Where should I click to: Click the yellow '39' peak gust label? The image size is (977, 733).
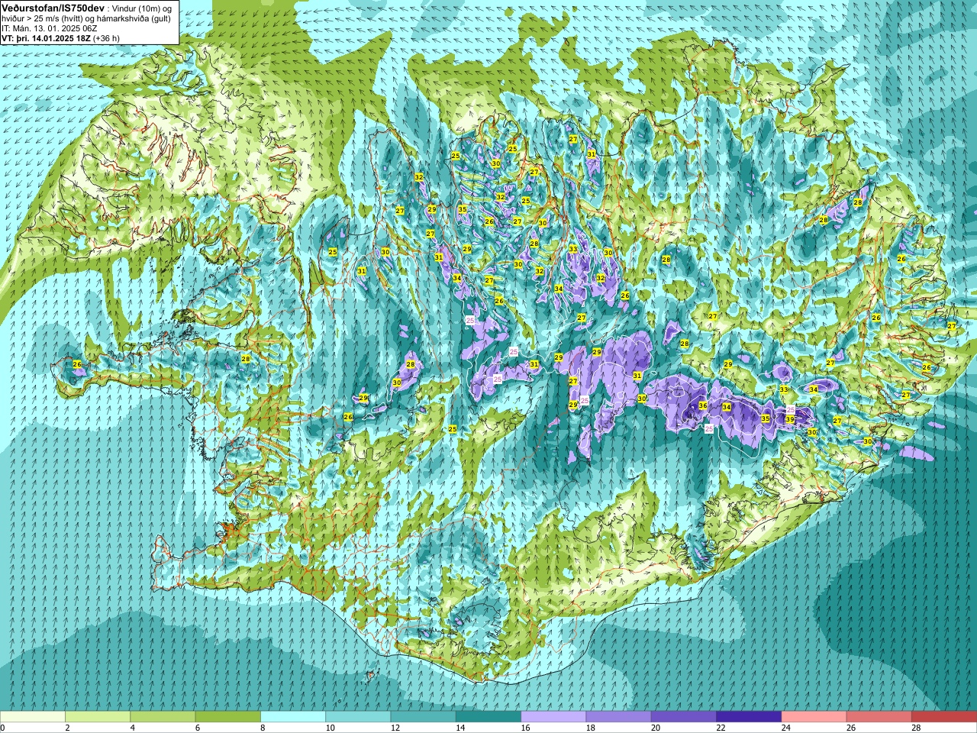790,420
